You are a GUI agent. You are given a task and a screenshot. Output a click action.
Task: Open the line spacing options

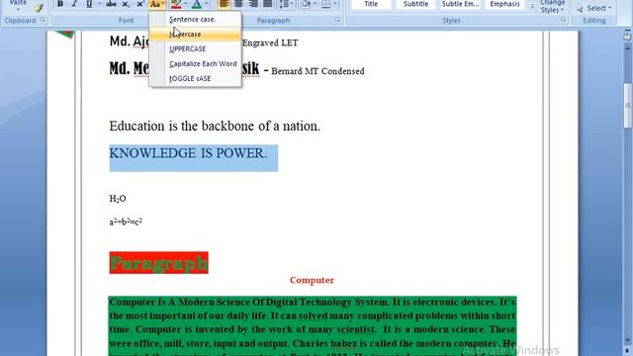point(286,4)
